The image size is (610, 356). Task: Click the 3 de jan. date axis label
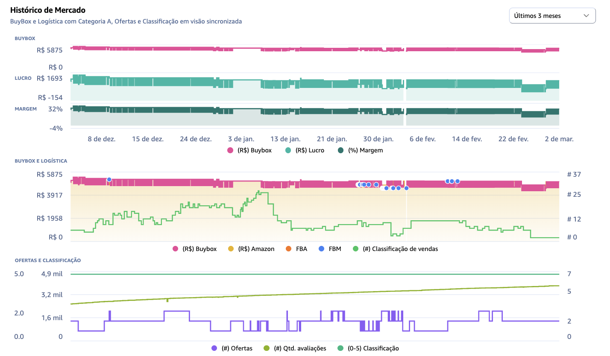(x=242, y=139)
